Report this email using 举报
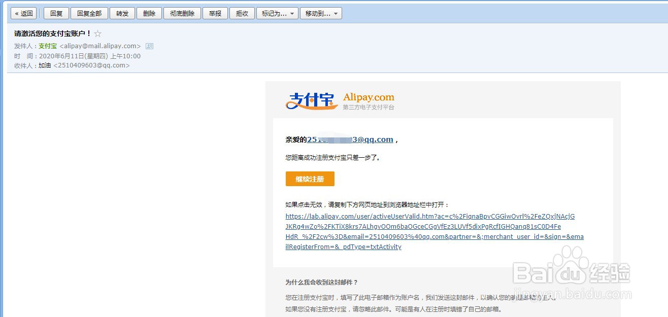The width and height of the screenshot is (668, 317). pyautogui.click(x=215, y=14)
